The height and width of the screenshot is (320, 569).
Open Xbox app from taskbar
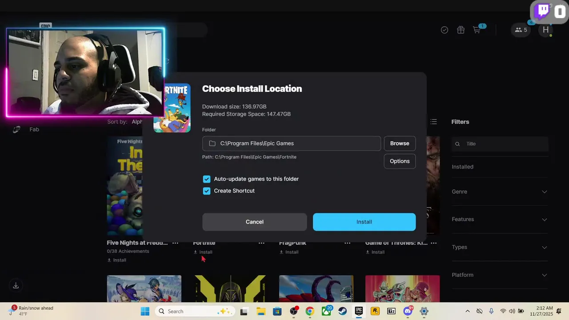point(326,312)
